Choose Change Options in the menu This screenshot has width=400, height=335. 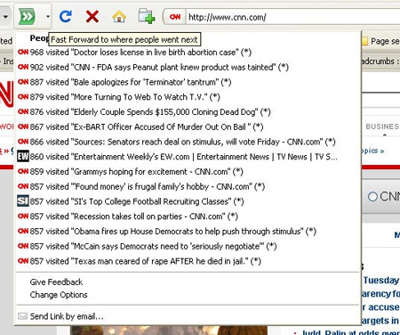click(x=188, y=295)
